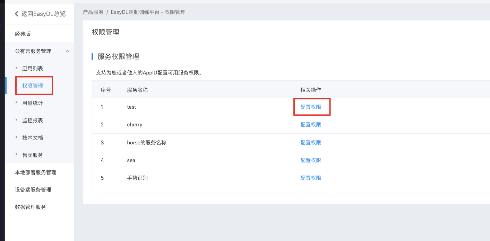Image resolution: width=490 pixels, height=241 pixels.
Task: Click the service name test
Action: pyautogui.click(x=131, y=107)
